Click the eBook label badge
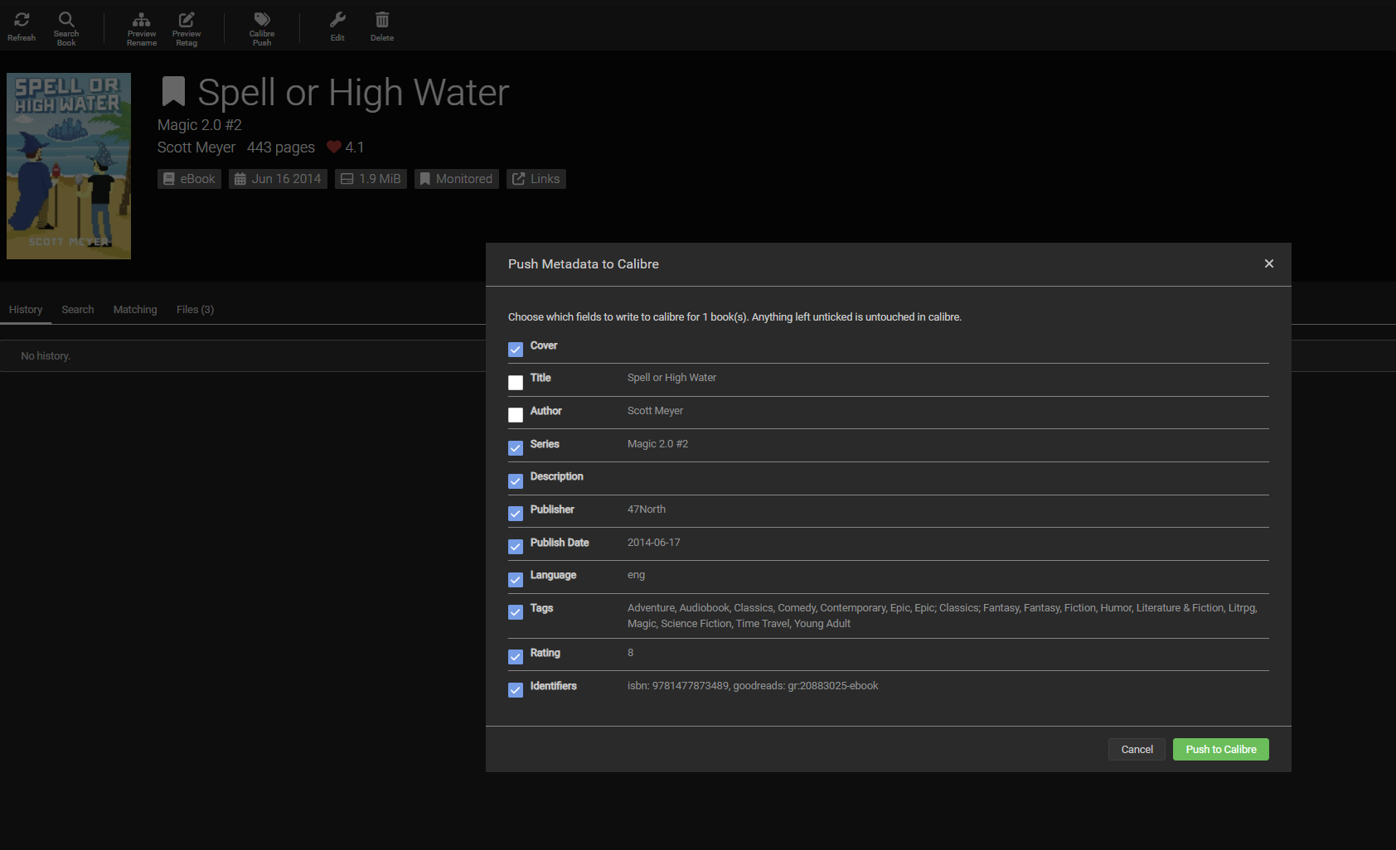This screenshot has width=1396, height=850. (x=190, y=179)
